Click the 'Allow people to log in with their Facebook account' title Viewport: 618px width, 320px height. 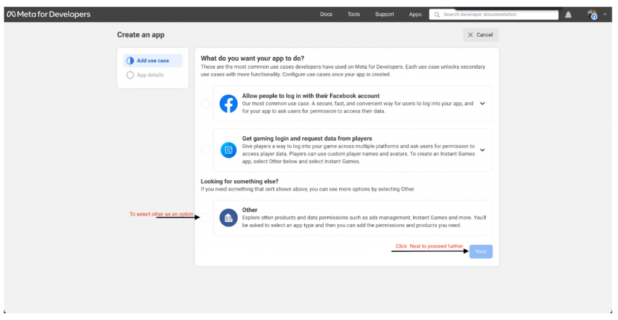(x=311, y=96)
